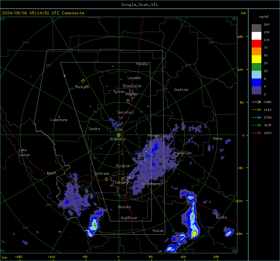Click the orange 111V arrow icon
The height and width of the screenshot is (261, 280).
[256, 110]
